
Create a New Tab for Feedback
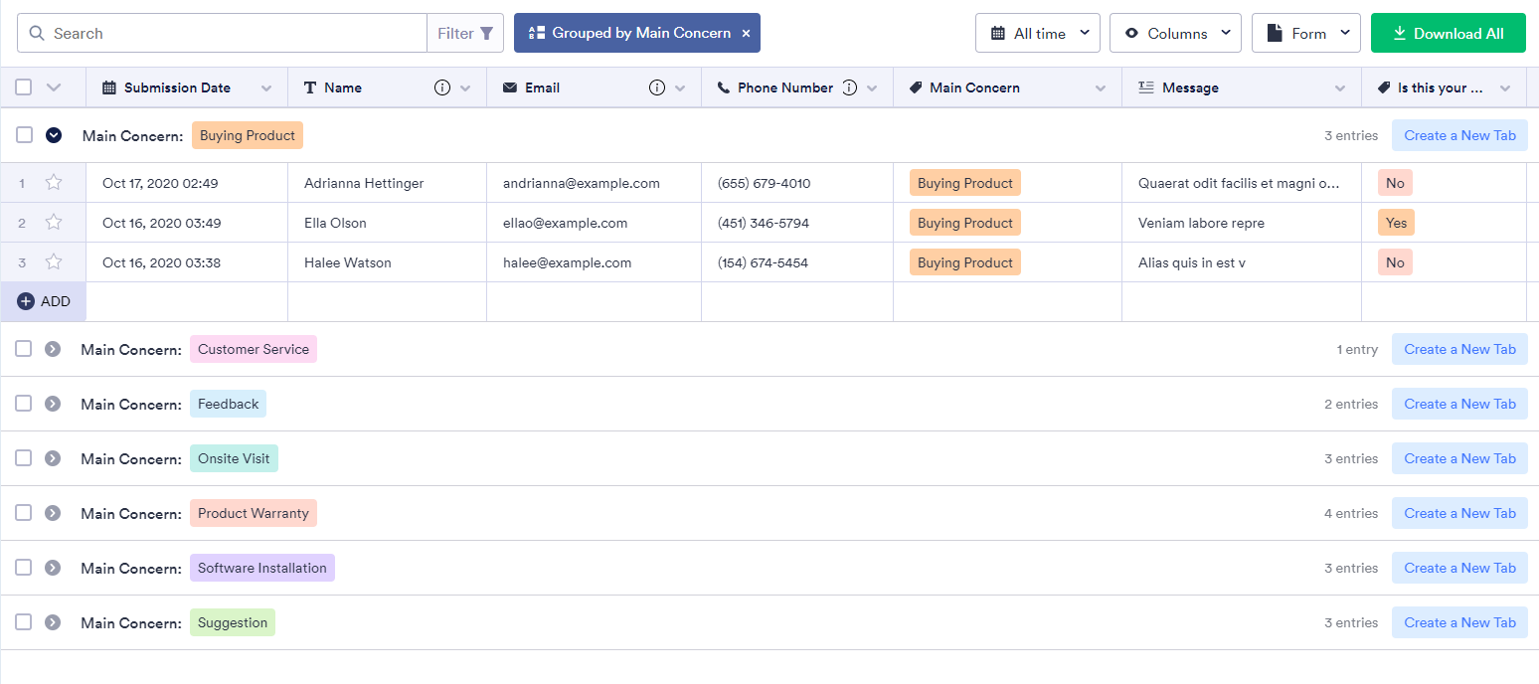pos(1458,404)
